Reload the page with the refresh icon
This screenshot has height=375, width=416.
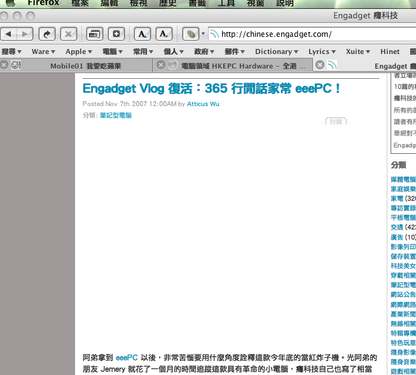(x=47, y=34)
